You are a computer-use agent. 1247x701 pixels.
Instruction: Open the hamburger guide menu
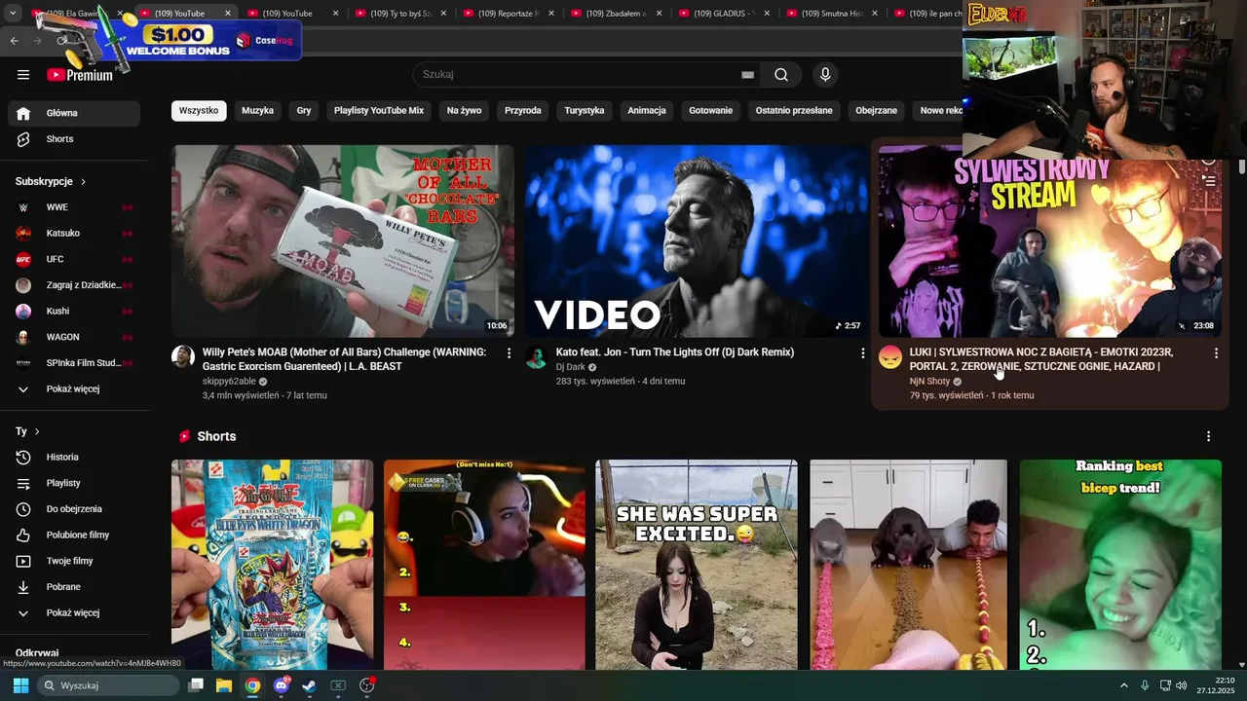23,75
